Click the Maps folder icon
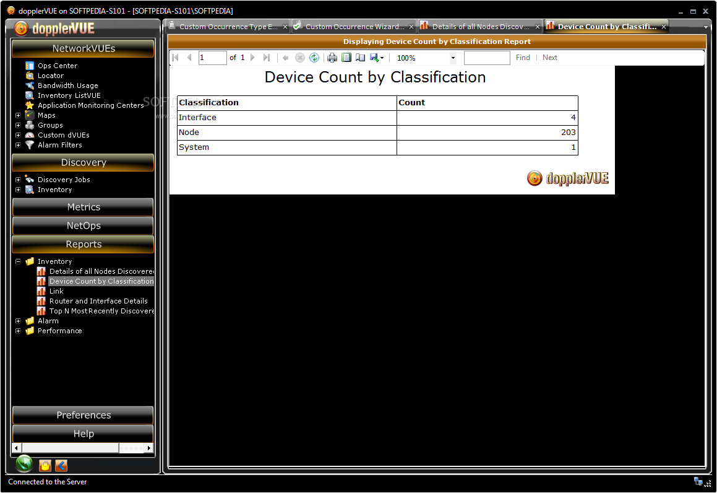The image size is (717, 493). 30,115
